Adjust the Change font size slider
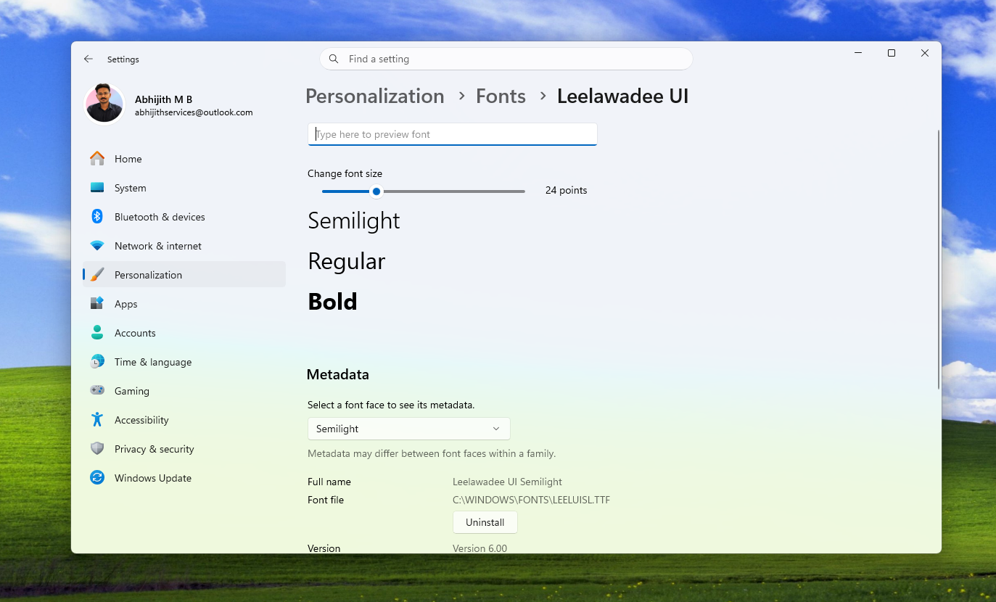The width and height of the screenshot is (996, 602). [x=376, y=191]
